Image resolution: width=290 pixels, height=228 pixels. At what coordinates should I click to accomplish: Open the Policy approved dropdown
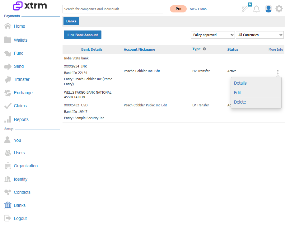213,35
